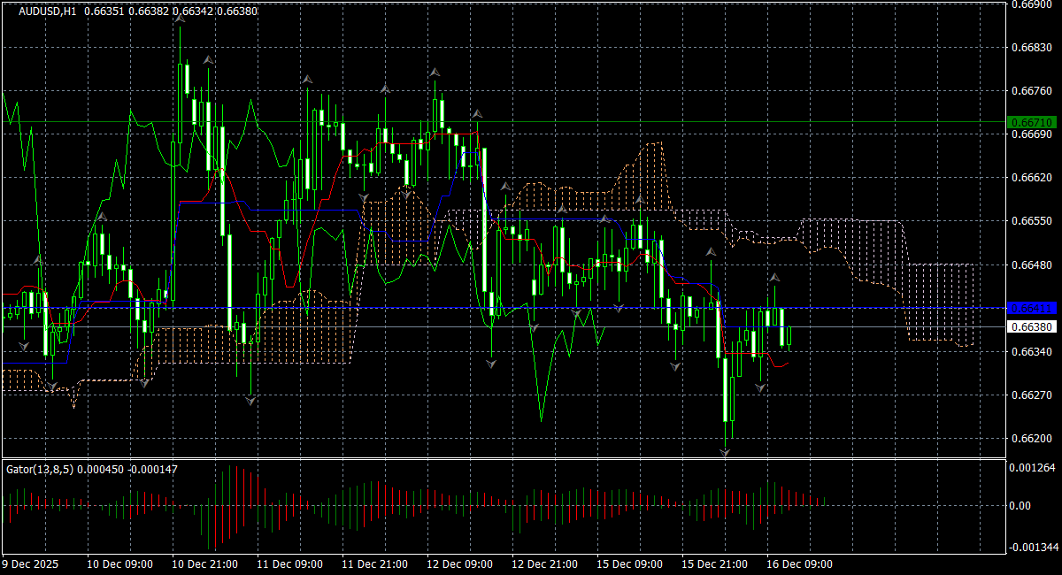Click the 0.66900 price axis label
1062x575 pixels.
pyautogui.click(x=1032, y=4)
